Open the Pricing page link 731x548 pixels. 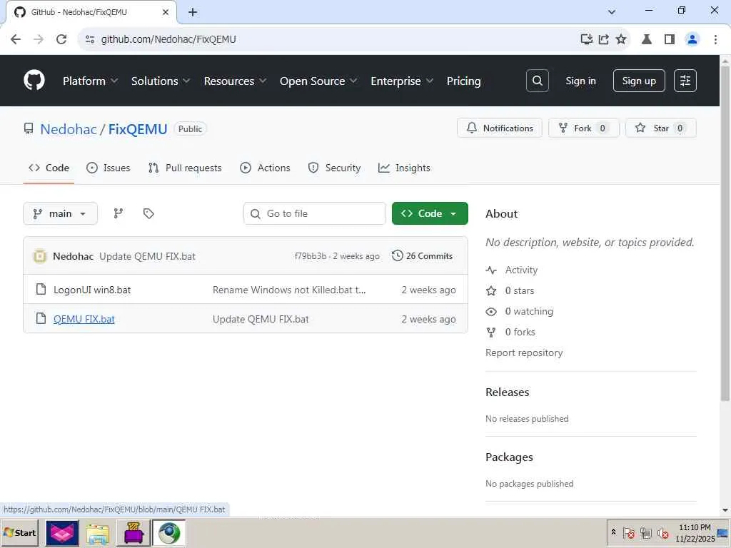(463, 81)
